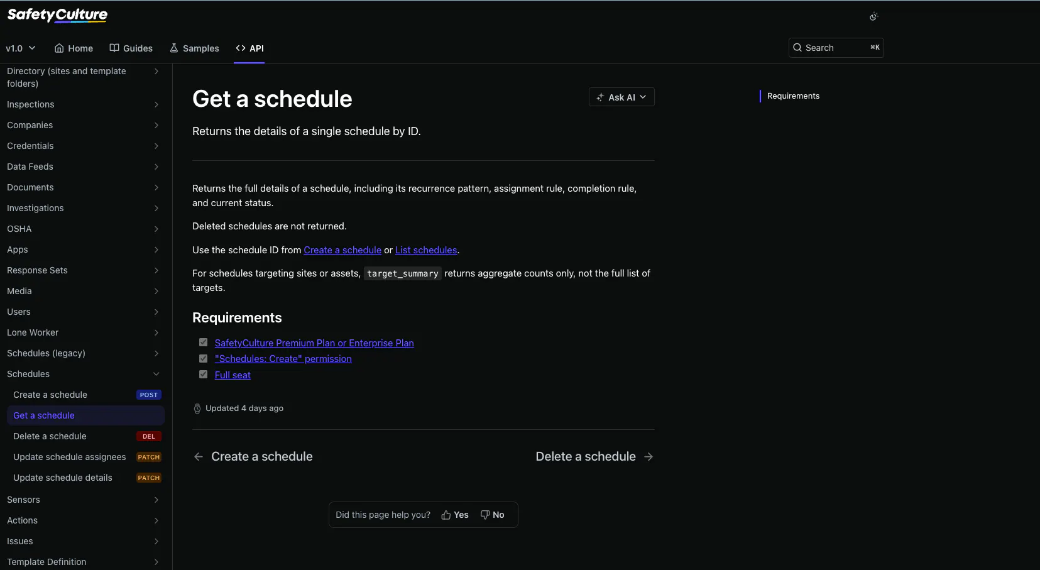Open the Full seat link
The height and width of the screenshot is (570, 1040).
tap(233, 375)
